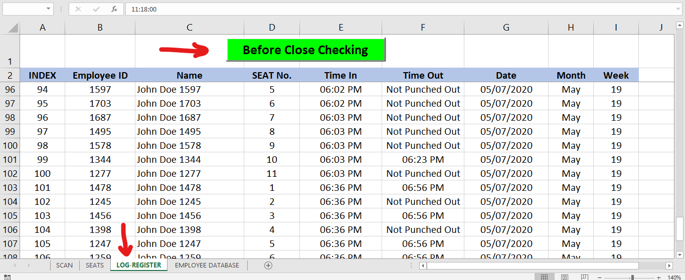Click the zoom slider handle
The width and height of the screenshot is (685, 280).
click(x=632, y=277)
